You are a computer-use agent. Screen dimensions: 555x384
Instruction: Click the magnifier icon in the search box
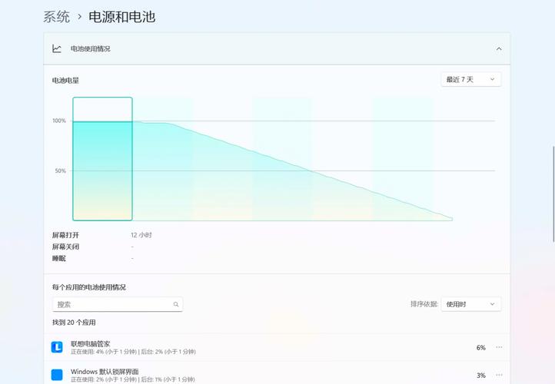(176, 304)
